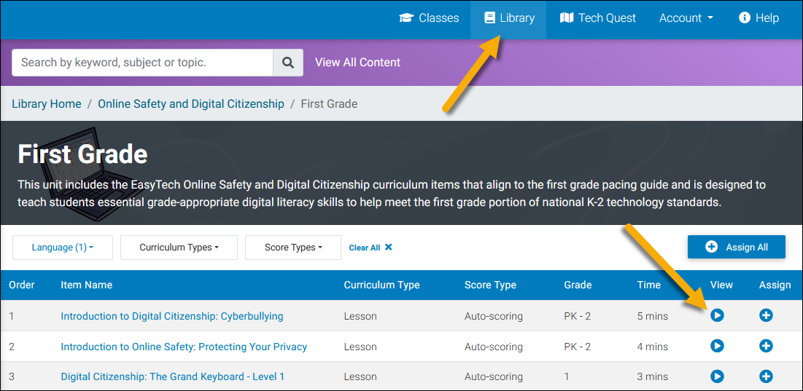
Task: Assign the Protecting Your Privacy lesson
Action: (766, 346)
